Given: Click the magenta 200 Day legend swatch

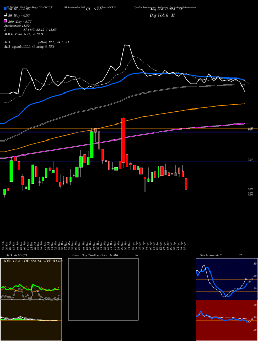Looking at the screenshot, I should click(x=5, y=21).
